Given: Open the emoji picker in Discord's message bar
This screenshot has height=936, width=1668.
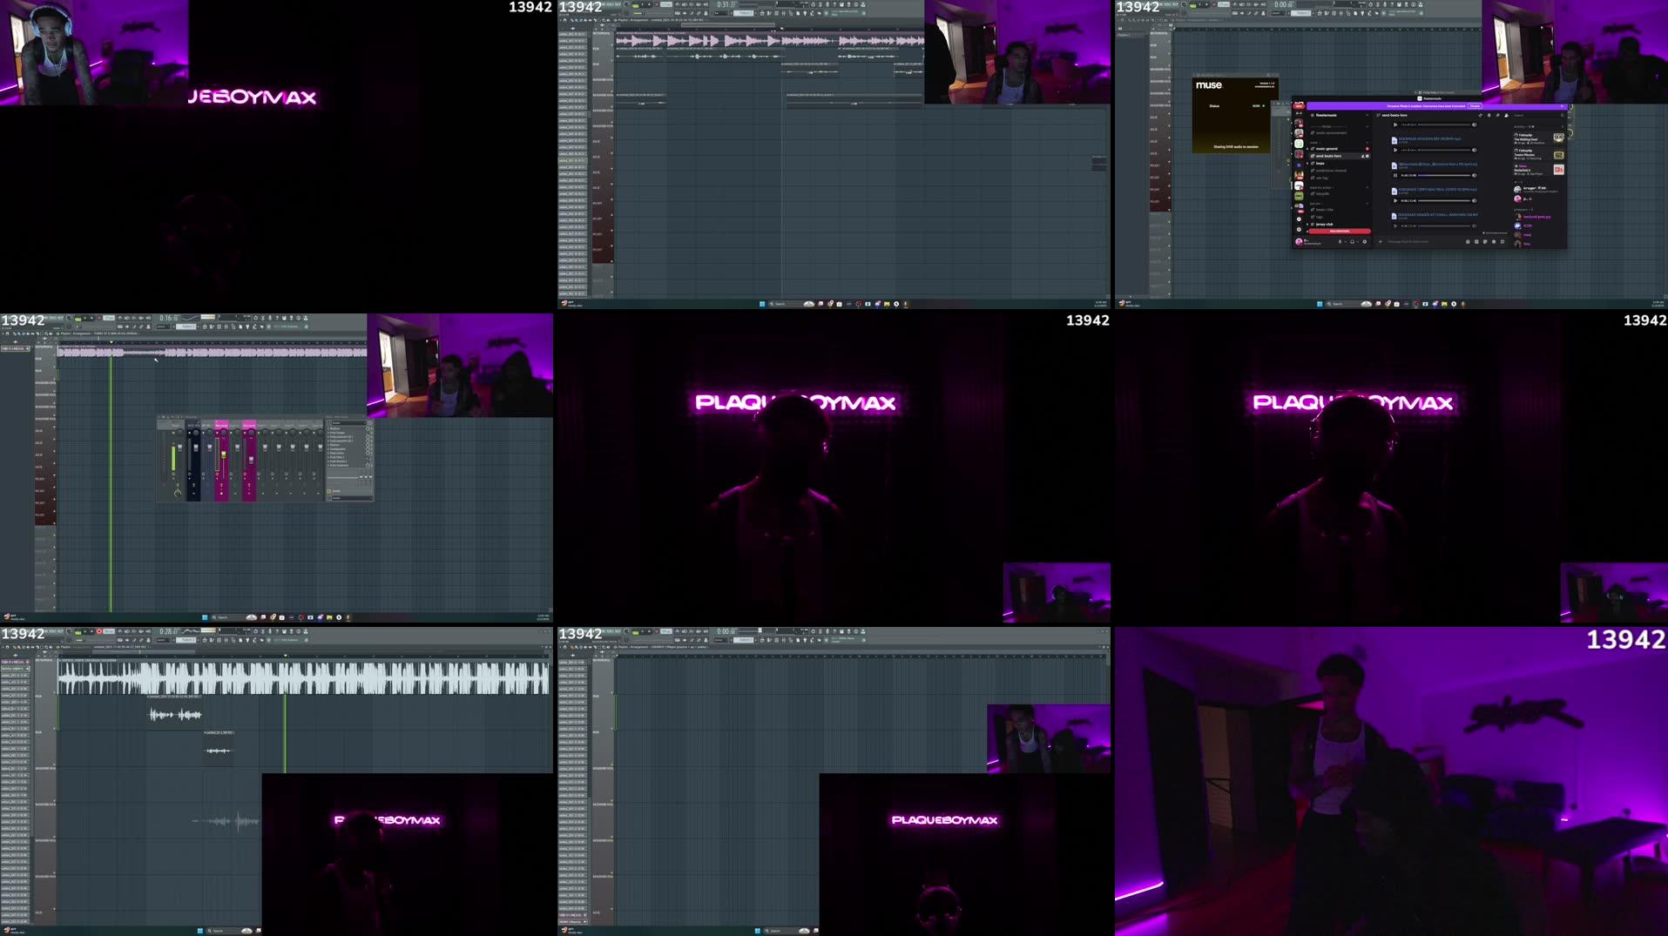Looking at the screenshot, I should point(1493,241).
